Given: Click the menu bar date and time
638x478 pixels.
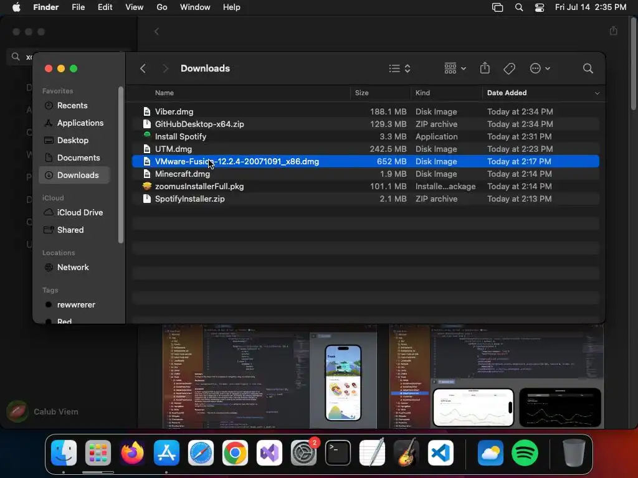Looking at the screenshot, I should click(591, 7).
